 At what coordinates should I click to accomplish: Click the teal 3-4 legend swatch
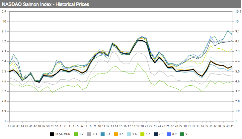pos(103,134)
